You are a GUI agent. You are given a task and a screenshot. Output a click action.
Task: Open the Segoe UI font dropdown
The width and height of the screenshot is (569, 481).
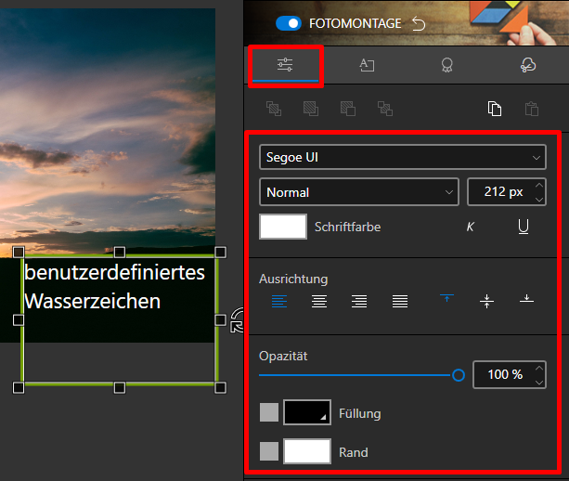[x=403, y=157]
